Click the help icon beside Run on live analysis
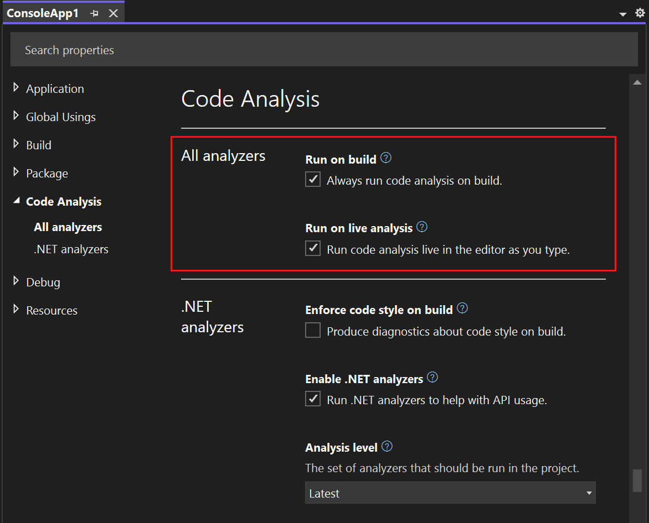Screen dimensions: 649x523 [422, 227]
